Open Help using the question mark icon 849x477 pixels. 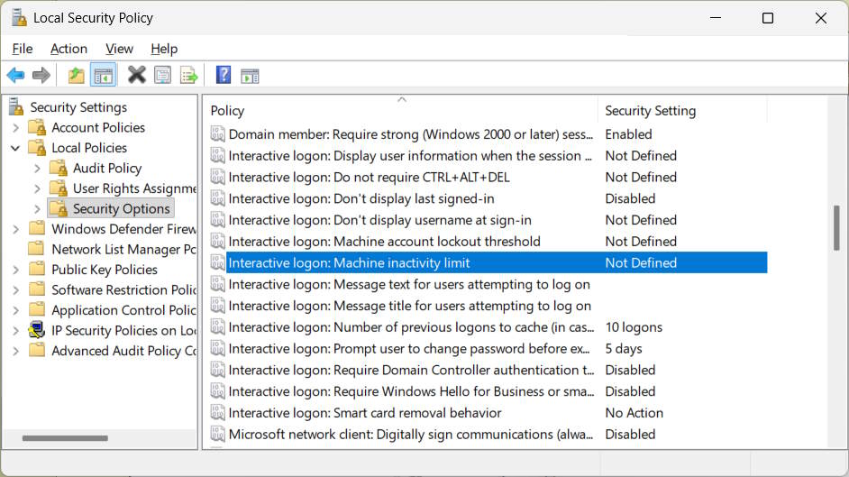(x=224, y=75)
